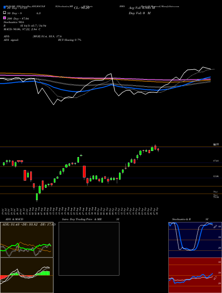Click the CL: 90.20 closing price text
Screen dimensions: 222x293
tap(82, 8)
